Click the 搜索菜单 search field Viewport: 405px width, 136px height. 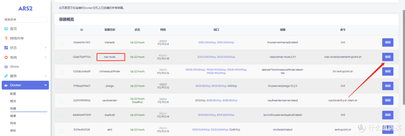(x=25, y=19)
